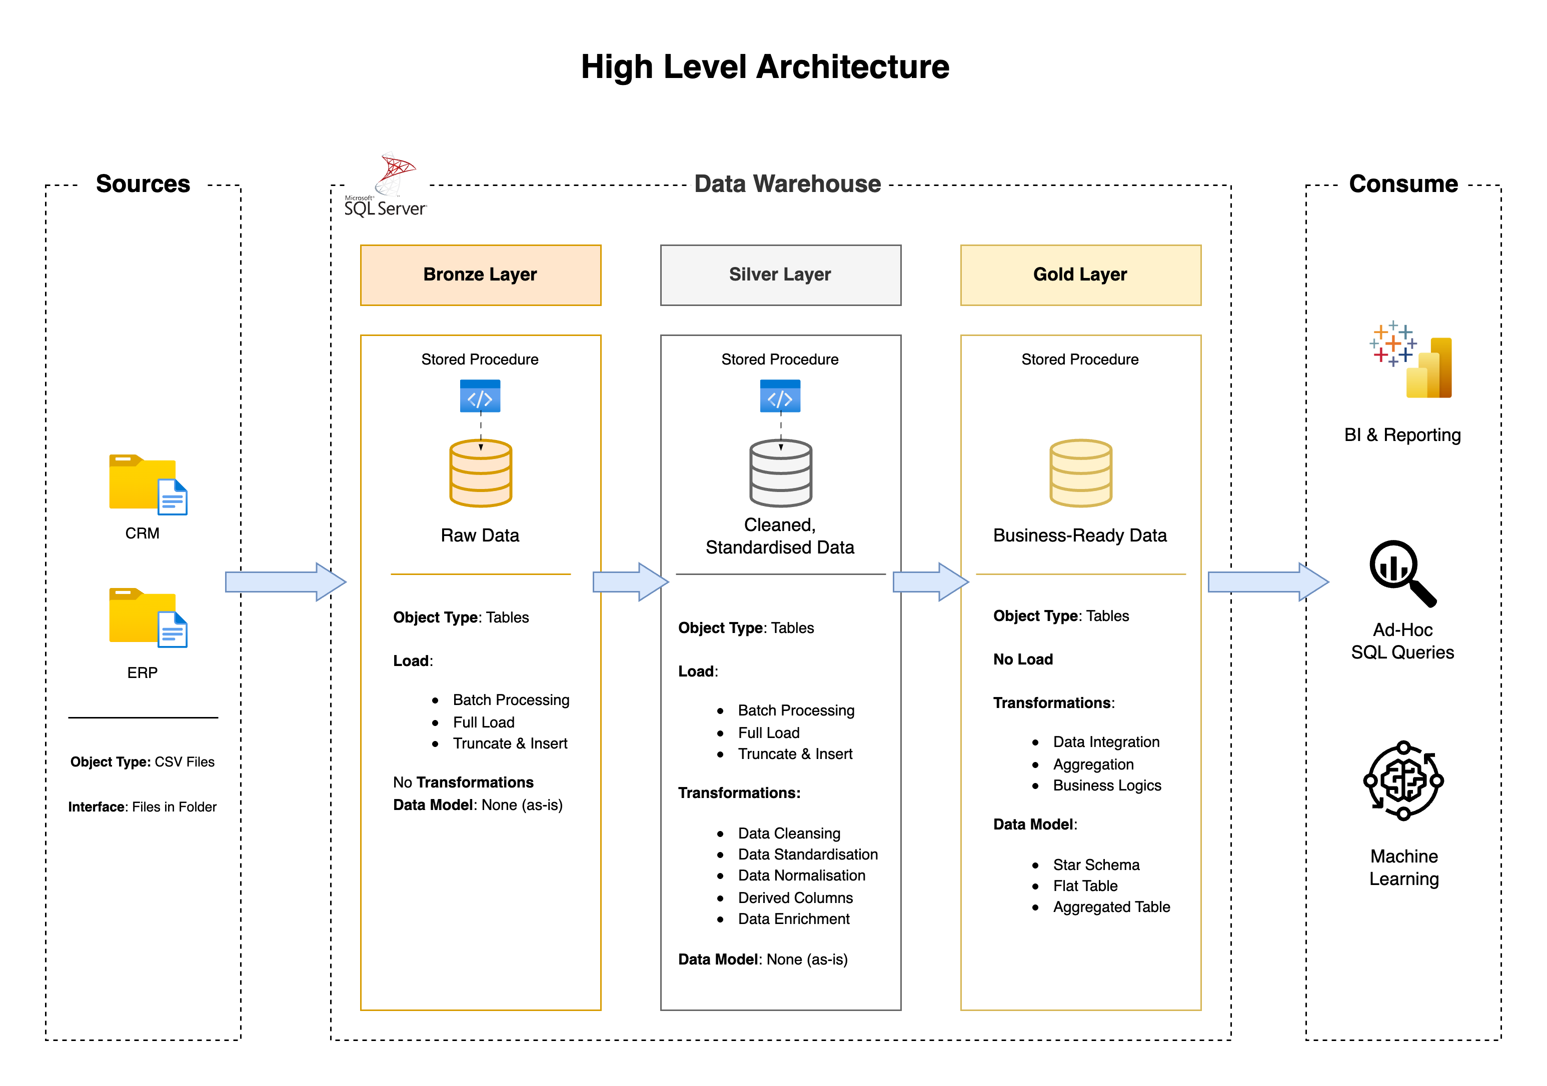The image size is (1547, 1086).
Task: Select the Bronze stored procedure code icon
Action: coord(480,396)
